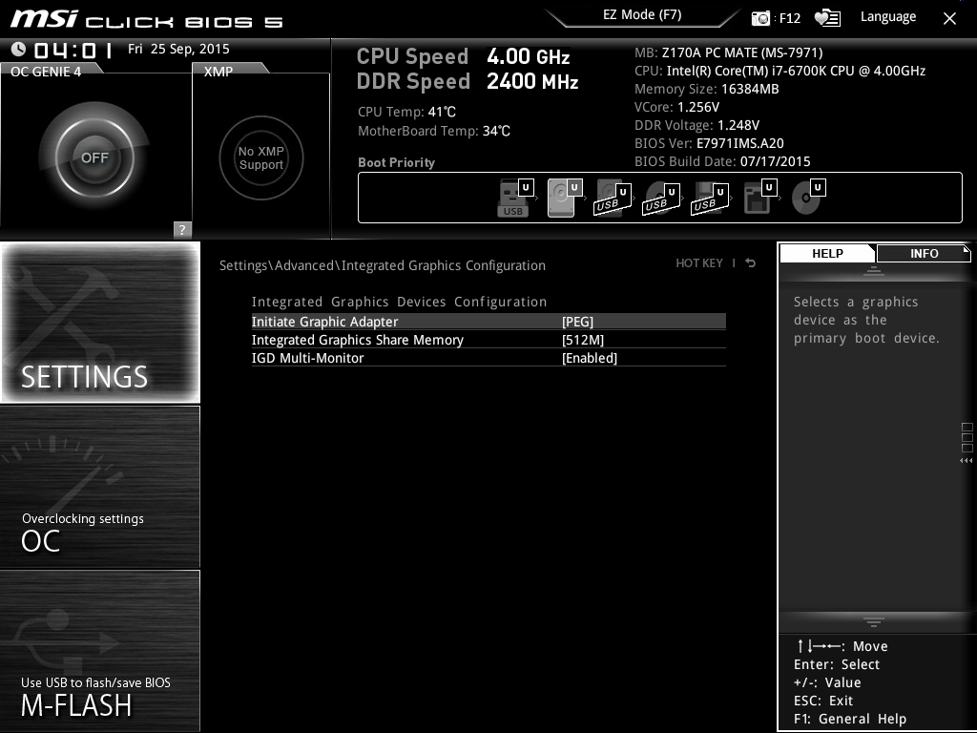Click the Settings\Advanced\Integrated Graphics Configuration breadcrumb

(382, 265)
